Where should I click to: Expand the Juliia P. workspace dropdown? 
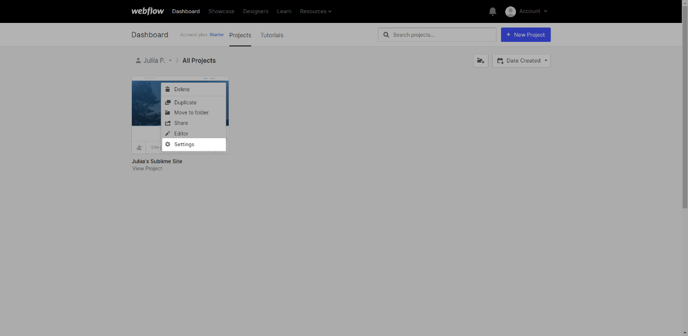coord(153,61)
